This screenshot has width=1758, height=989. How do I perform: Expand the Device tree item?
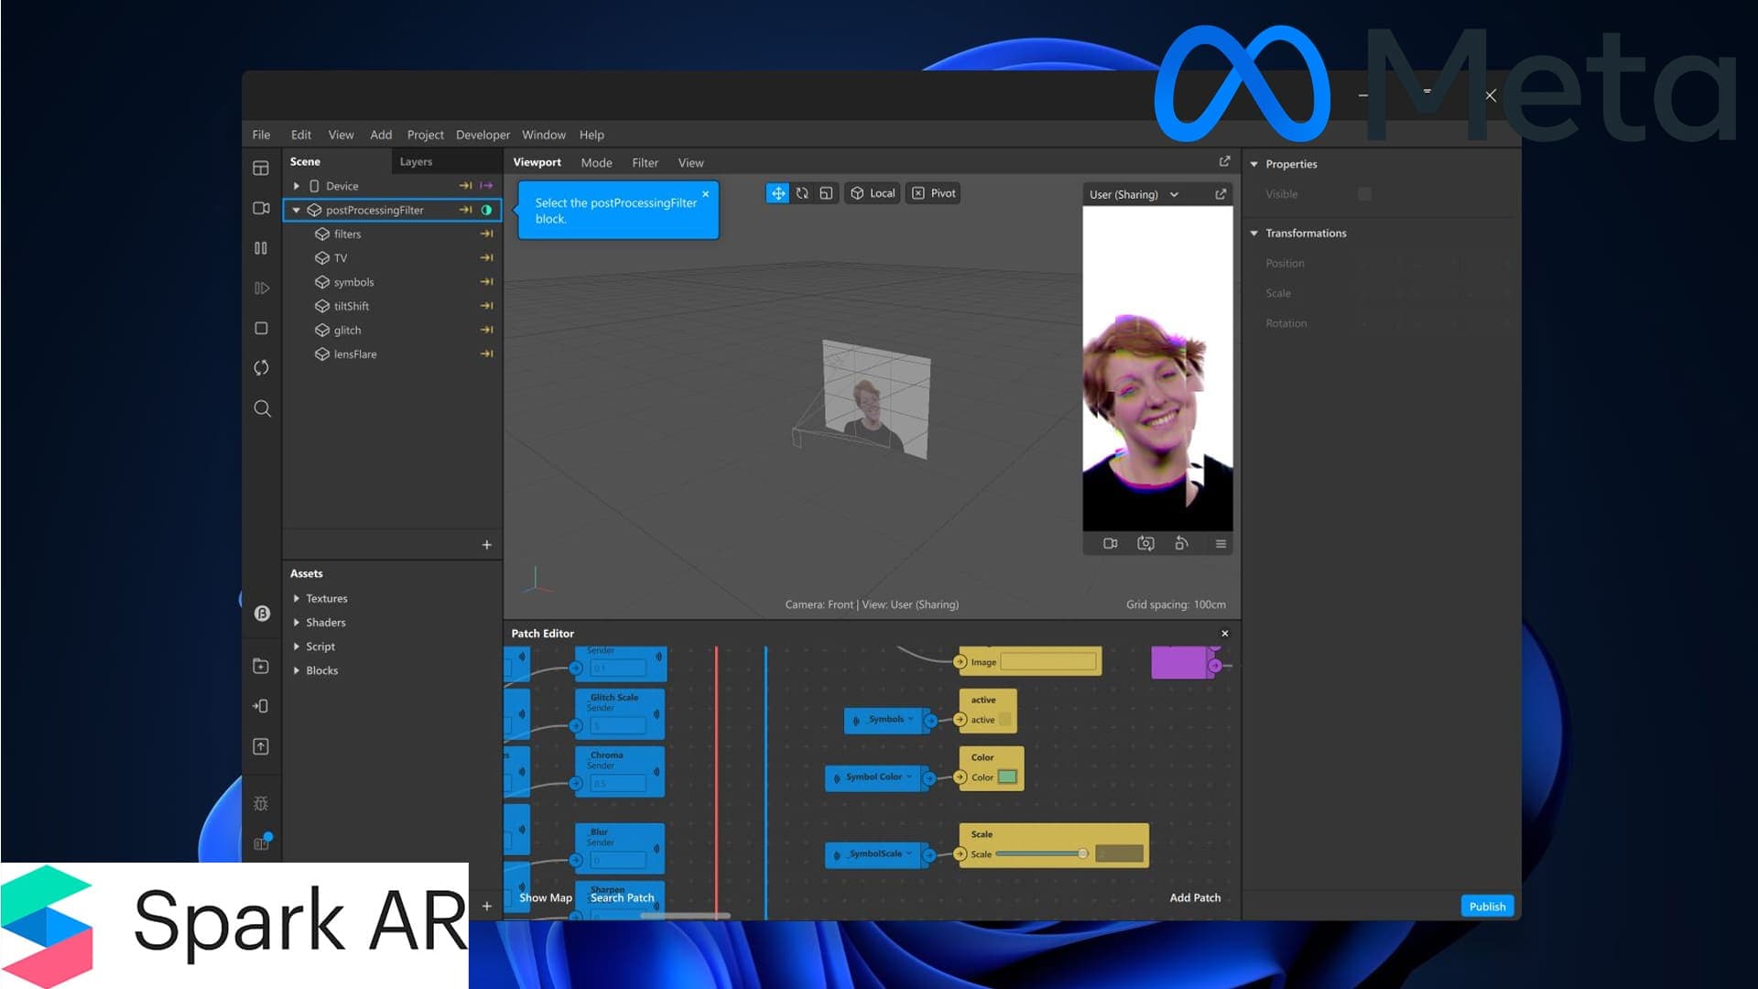coord(296,186)
